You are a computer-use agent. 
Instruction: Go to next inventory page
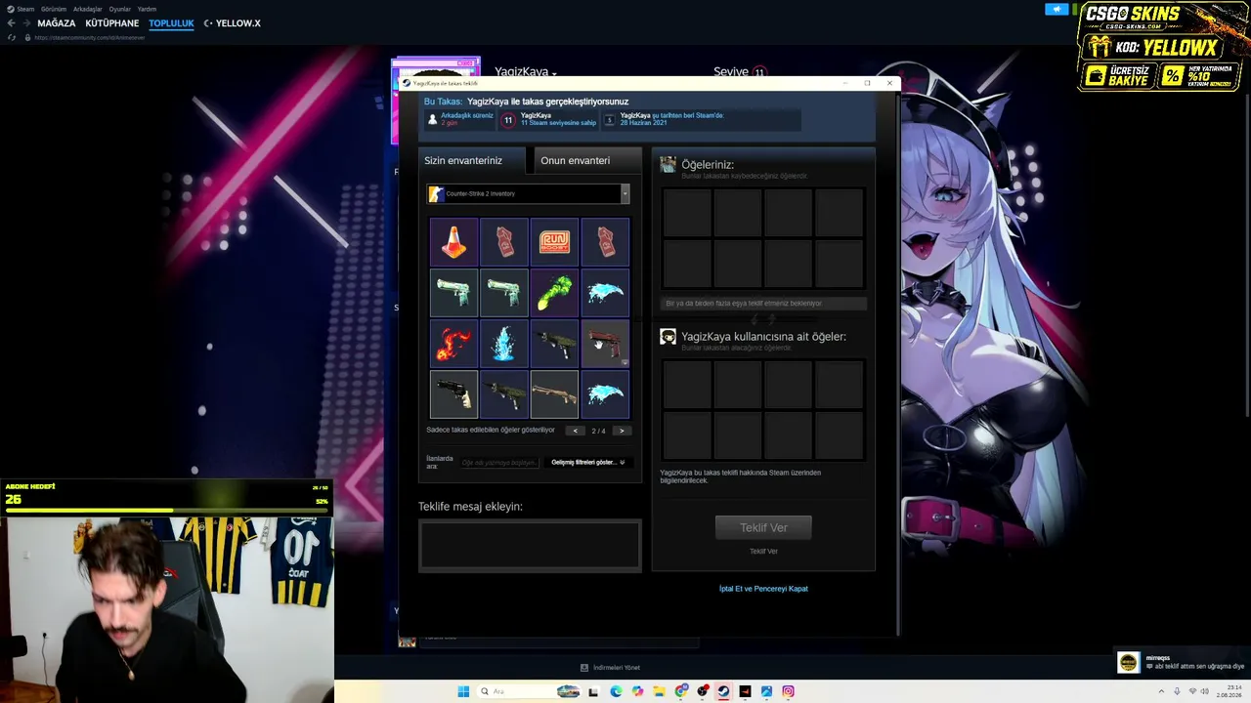[622, 431]
